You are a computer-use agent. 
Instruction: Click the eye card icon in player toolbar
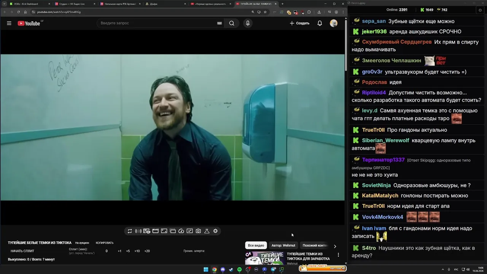[x=146, y=231]
